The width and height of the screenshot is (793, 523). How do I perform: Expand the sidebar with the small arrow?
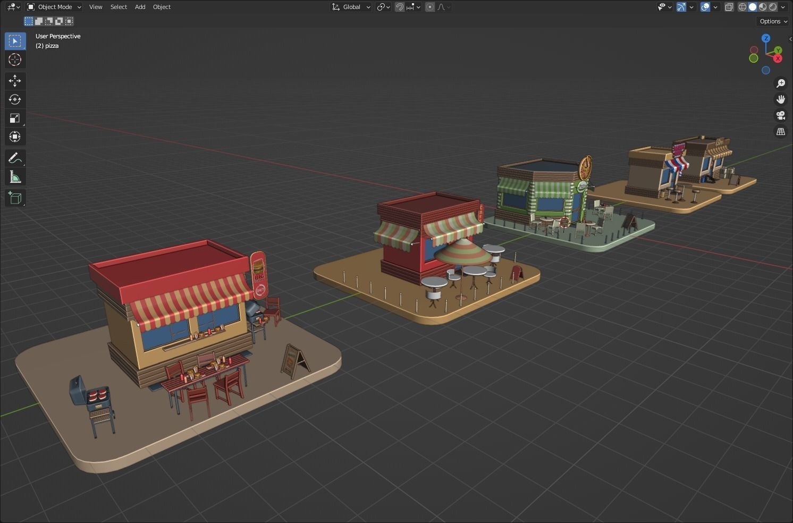(x=790, y=39)
